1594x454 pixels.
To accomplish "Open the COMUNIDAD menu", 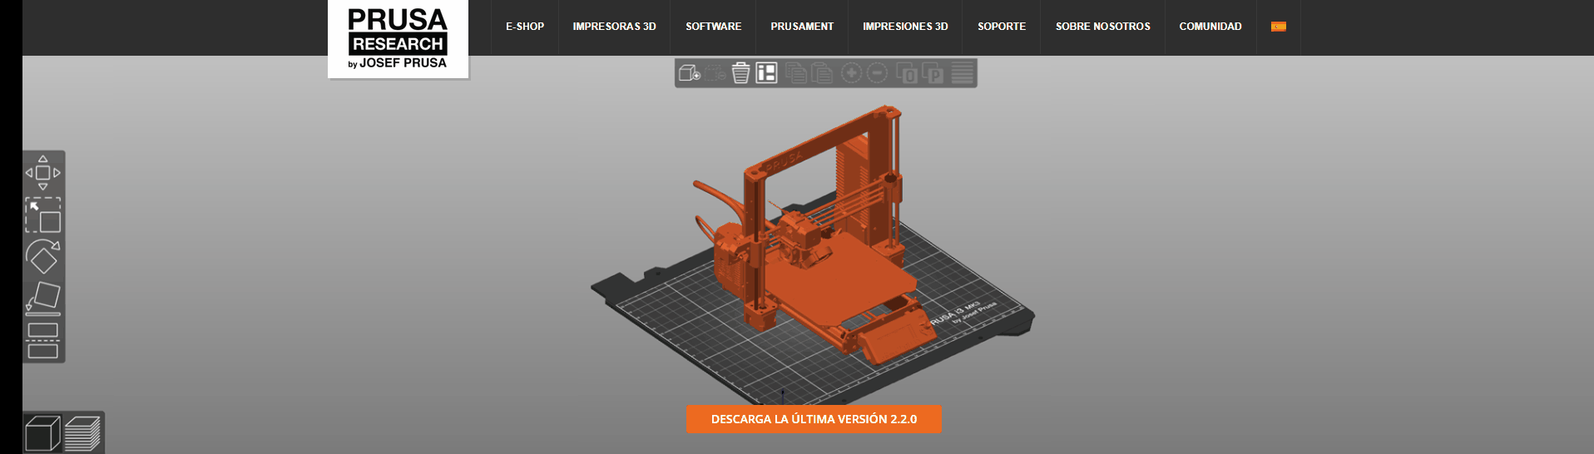I will tap(1210, 27).
